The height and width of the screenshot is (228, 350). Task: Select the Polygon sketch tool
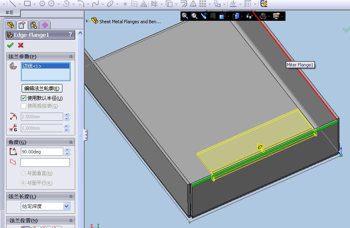[x=42, y=4]
